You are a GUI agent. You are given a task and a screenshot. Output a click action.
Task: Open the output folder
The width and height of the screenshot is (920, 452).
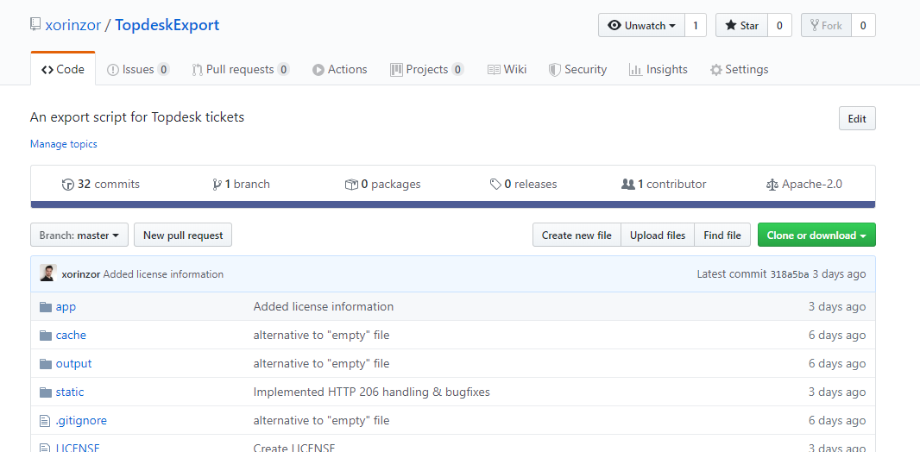tap(74, 363)
